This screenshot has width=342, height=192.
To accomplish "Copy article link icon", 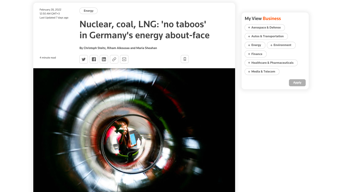I will [x=114, y=59].
